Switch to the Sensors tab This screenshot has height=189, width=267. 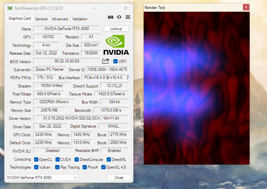(x=41, y=19)
